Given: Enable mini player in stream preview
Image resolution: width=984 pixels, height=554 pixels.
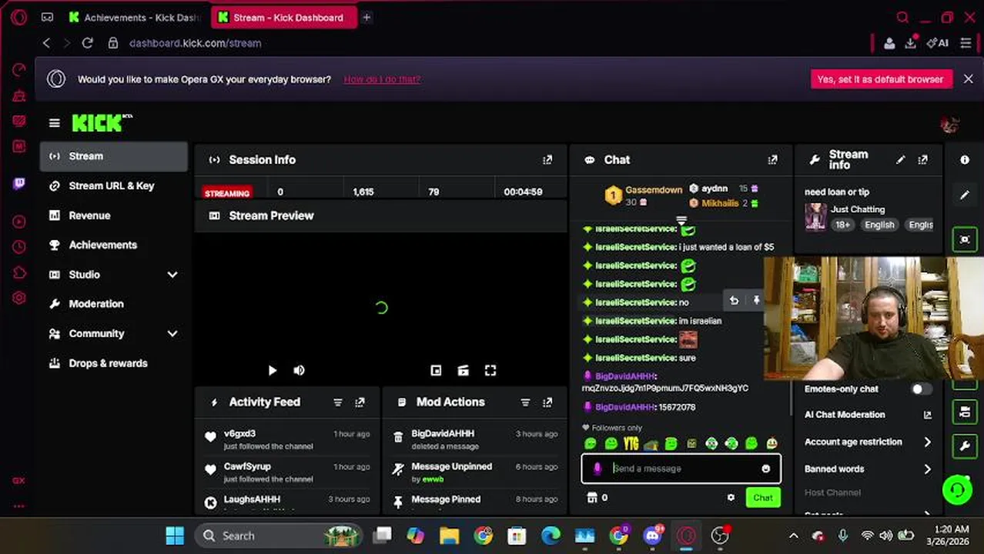Looking at the screenshot, I should pyautogui.click(x=436, y=371).
